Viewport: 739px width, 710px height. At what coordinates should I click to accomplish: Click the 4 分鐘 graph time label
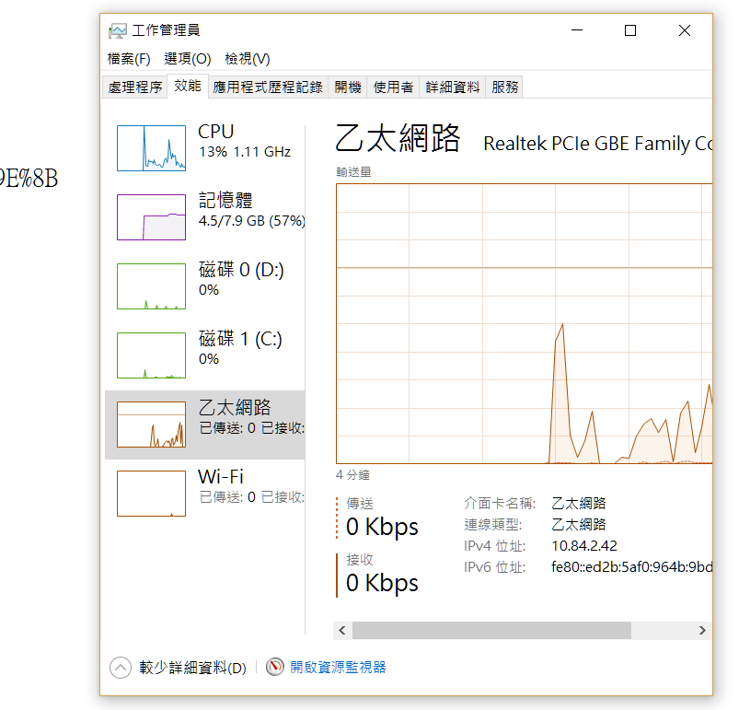[352, 475]
